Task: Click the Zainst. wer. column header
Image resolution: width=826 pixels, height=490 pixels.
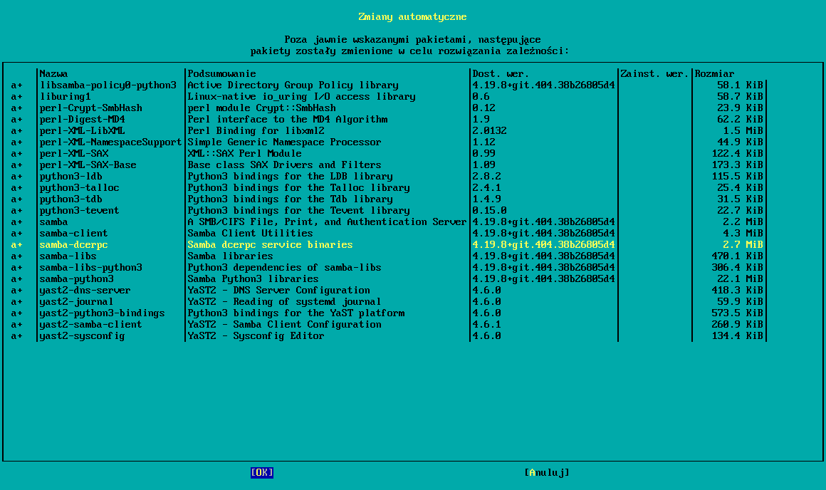Action: (655, 74)
